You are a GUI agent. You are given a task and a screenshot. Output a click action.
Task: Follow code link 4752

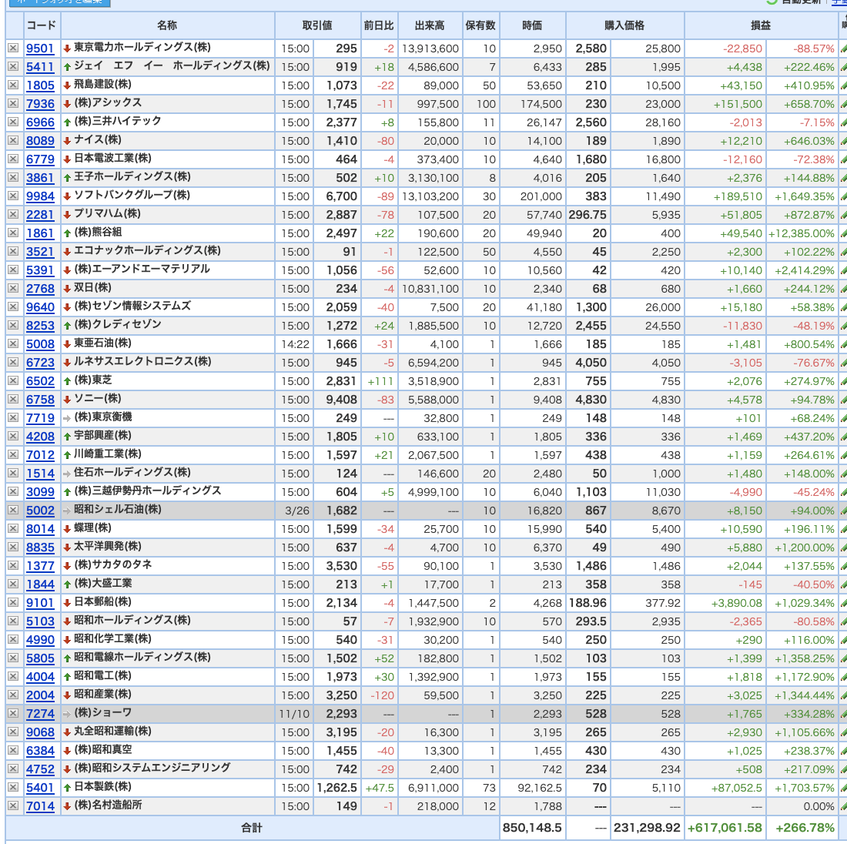click(x=41, y=769)
